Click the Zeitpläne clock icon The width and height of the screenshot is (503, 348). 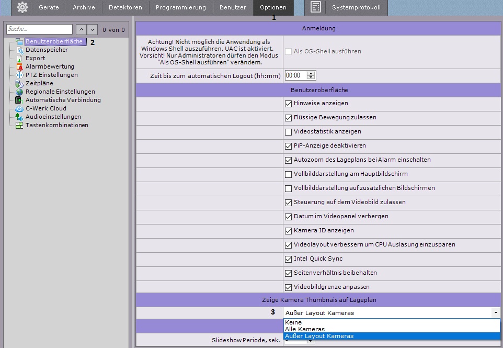19,84
